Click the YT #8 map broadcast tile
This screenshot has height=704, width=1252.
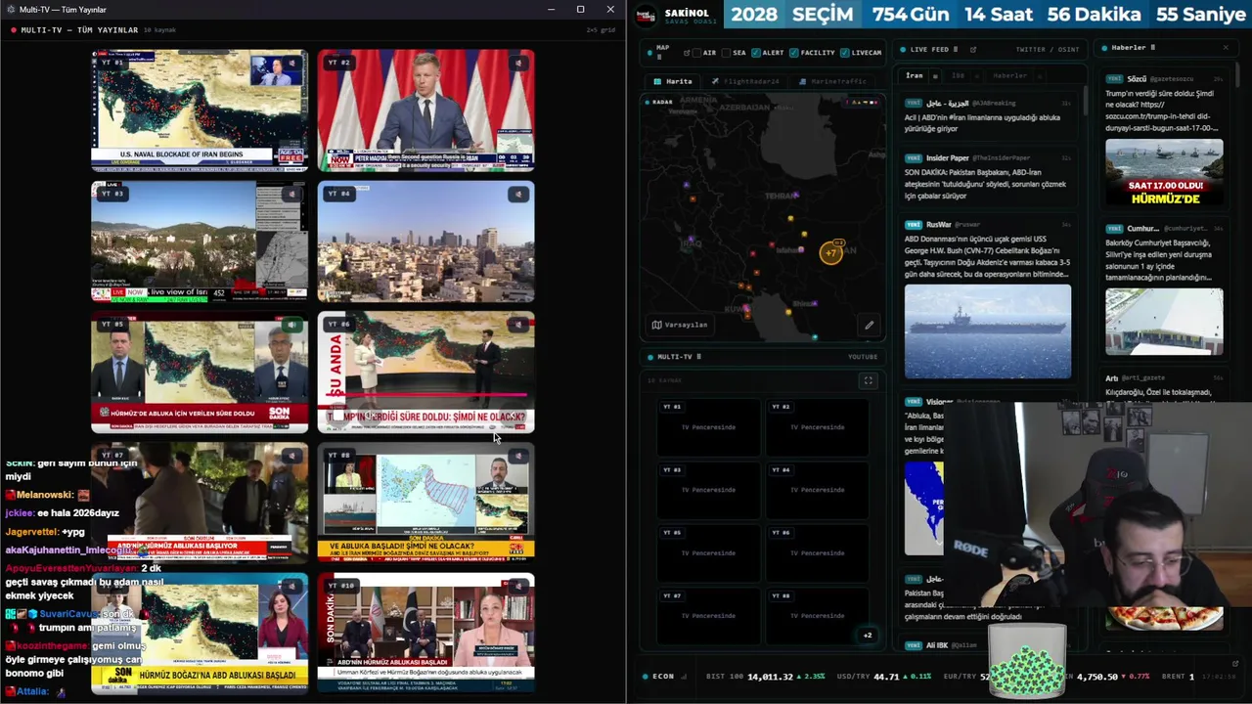426,503
